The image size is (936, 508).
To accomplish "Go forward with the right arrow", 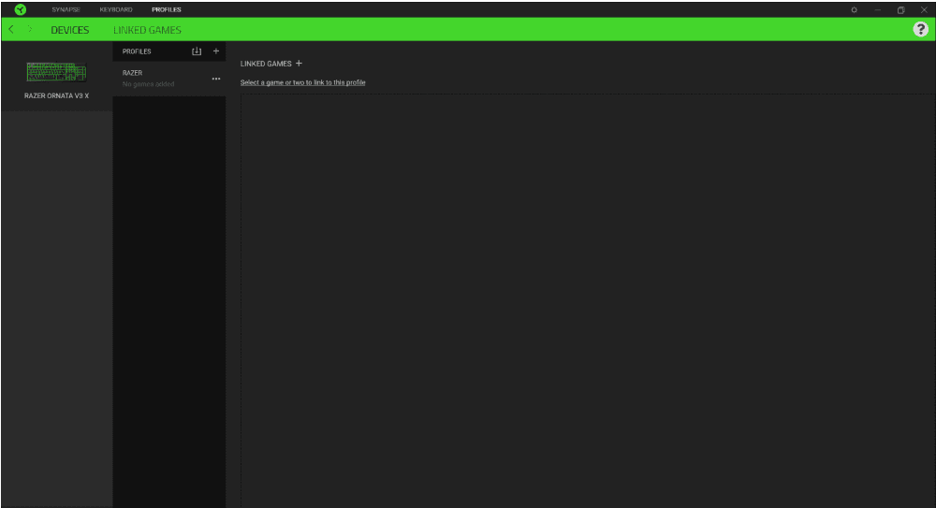I will click(30, 30).
